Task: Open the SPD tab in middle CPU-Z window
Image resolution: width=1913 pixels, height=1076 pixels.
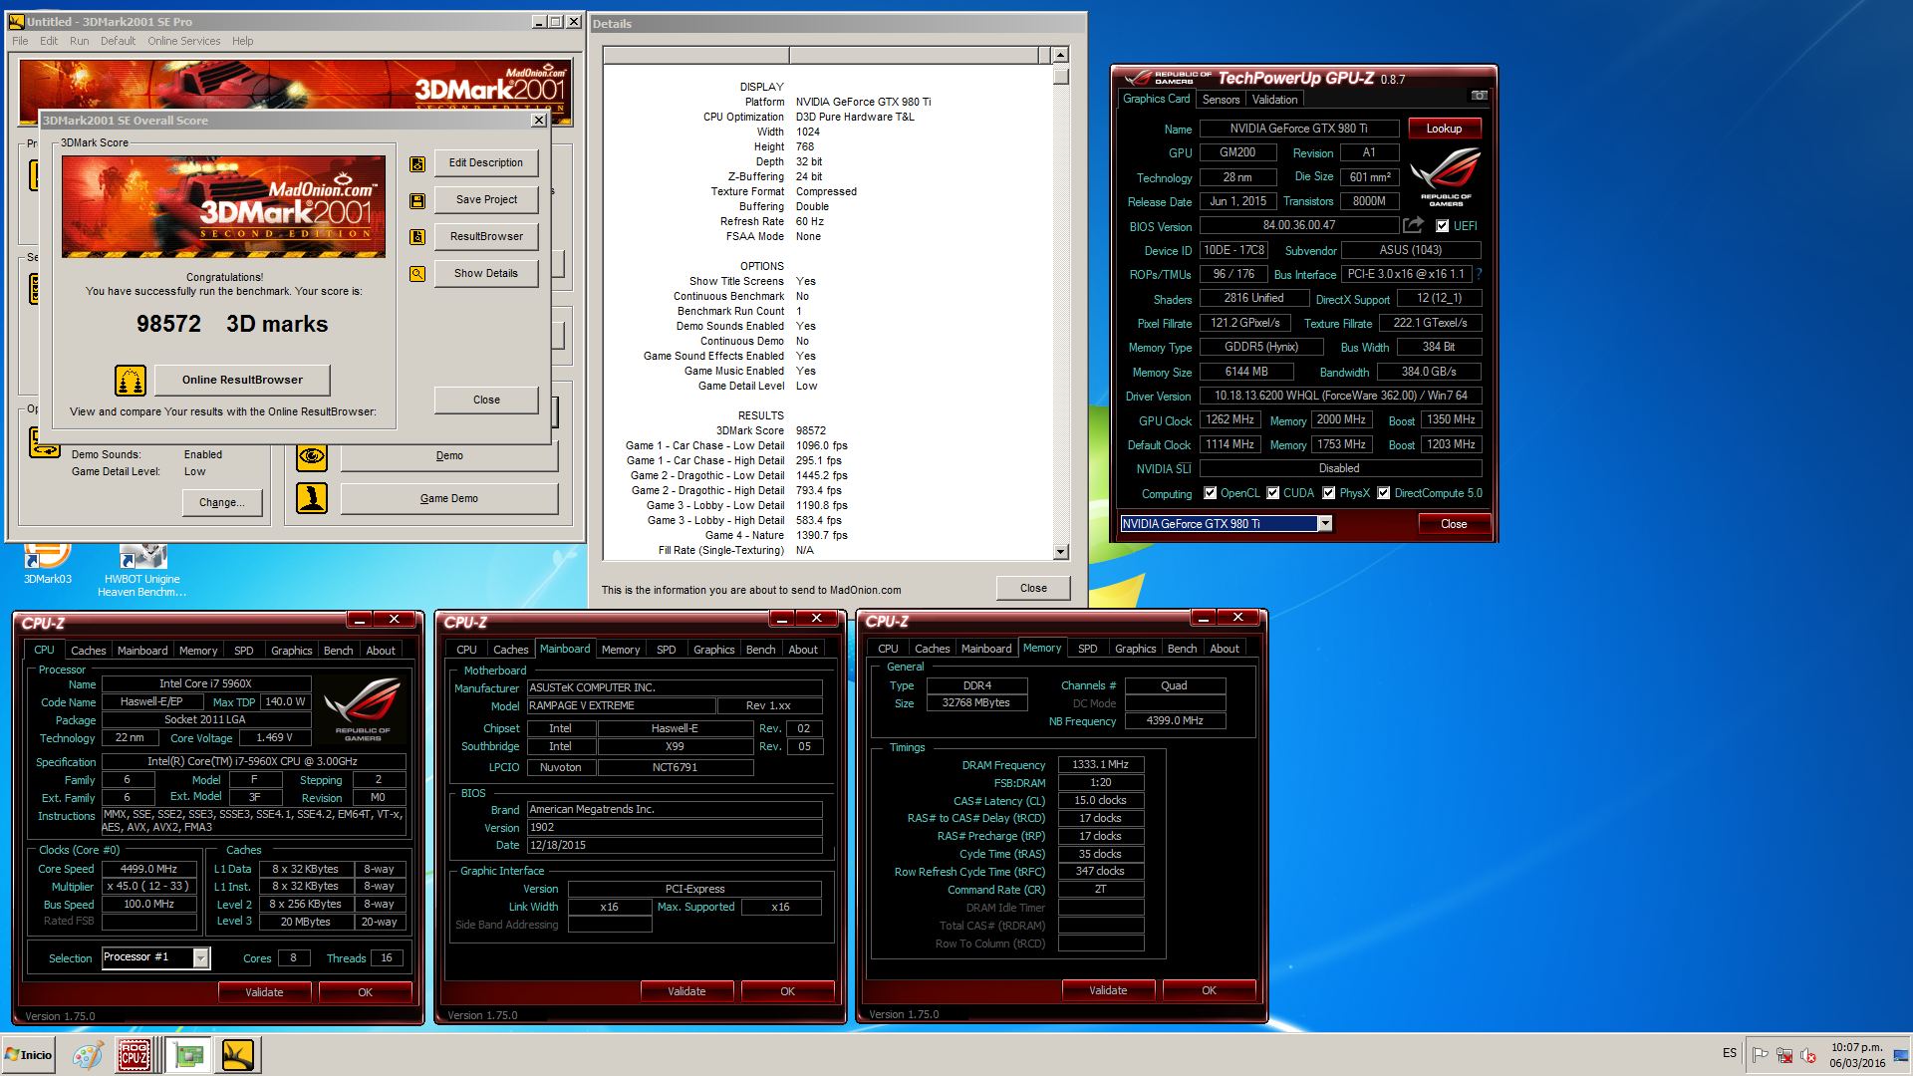Action: 667,650
